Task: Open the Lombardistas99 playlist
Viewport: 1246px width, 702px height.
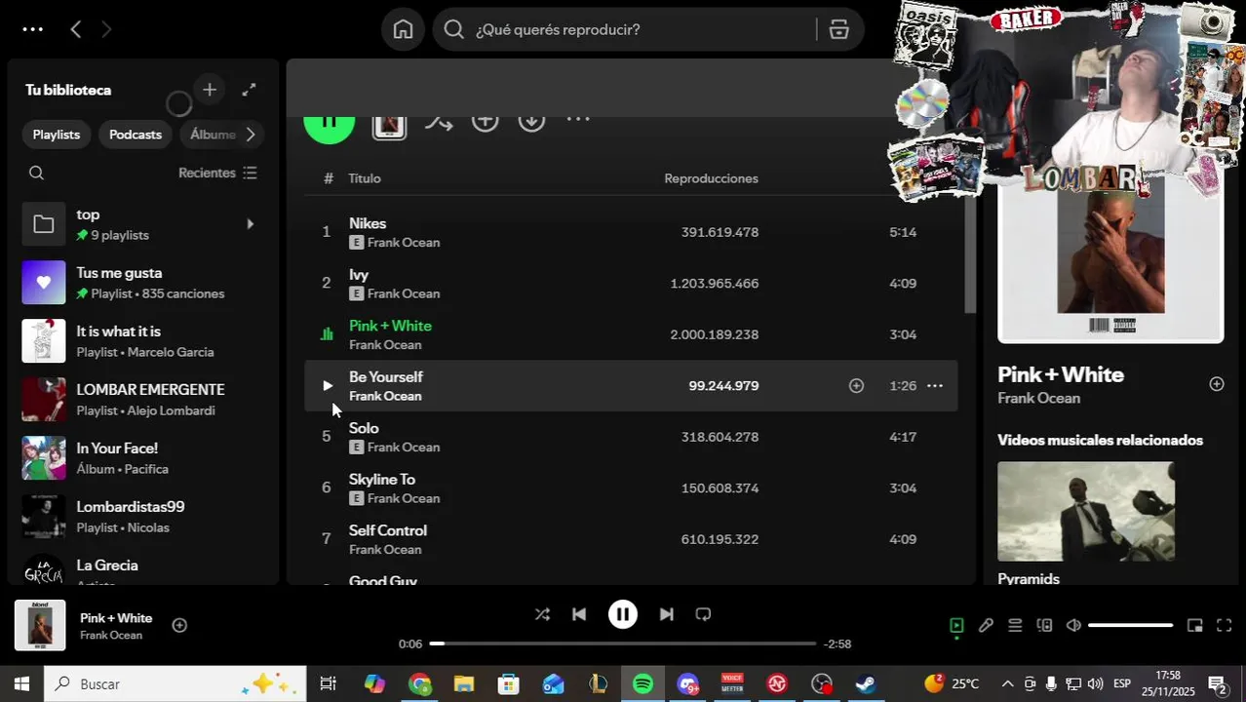Action: [142, 517]
